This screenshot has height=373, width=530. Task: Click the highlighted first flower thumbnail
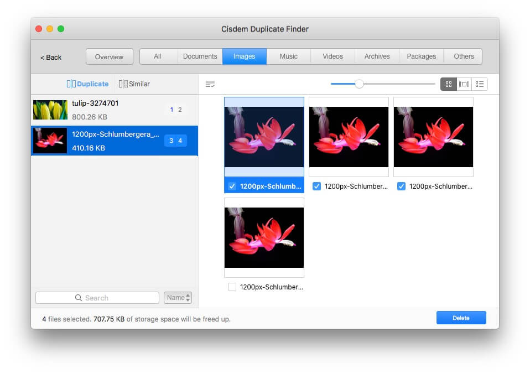(x=264, y=137)
